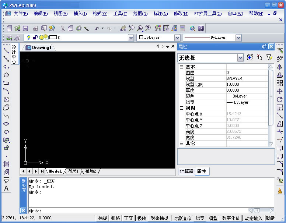Activate the Quick Select filter icon

point(269,57)
